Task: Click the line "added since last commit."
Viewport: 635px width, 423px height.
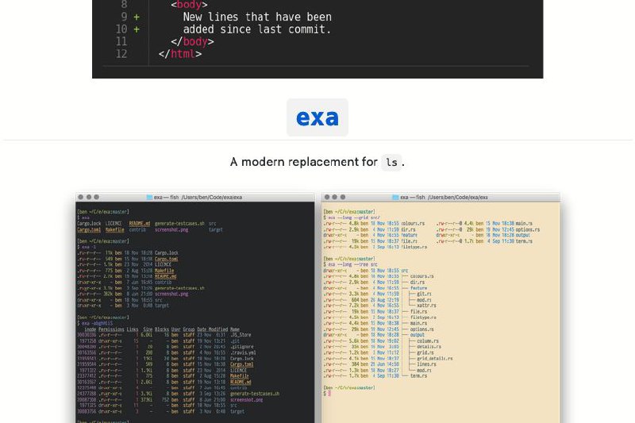Action: 257,29
